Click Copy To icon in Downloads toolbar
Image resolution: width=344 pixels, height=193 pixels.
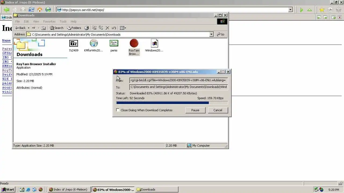(x=101, y=28)
